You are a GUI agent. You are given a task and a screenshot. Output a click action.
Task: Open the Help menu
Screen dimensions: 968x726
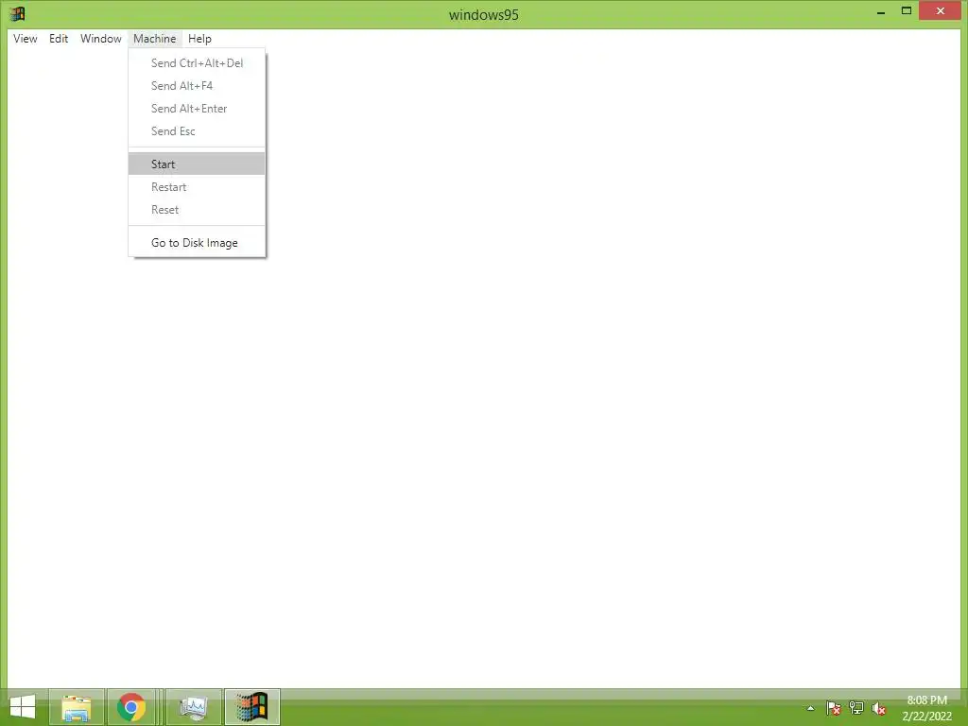tap(199, 38)
